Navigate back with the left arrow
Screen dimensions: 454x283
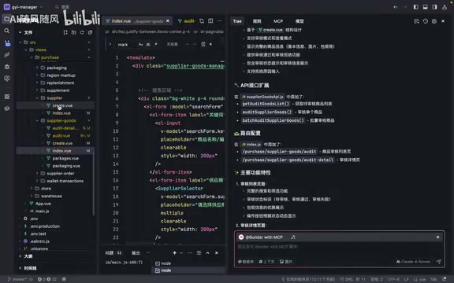396,7
